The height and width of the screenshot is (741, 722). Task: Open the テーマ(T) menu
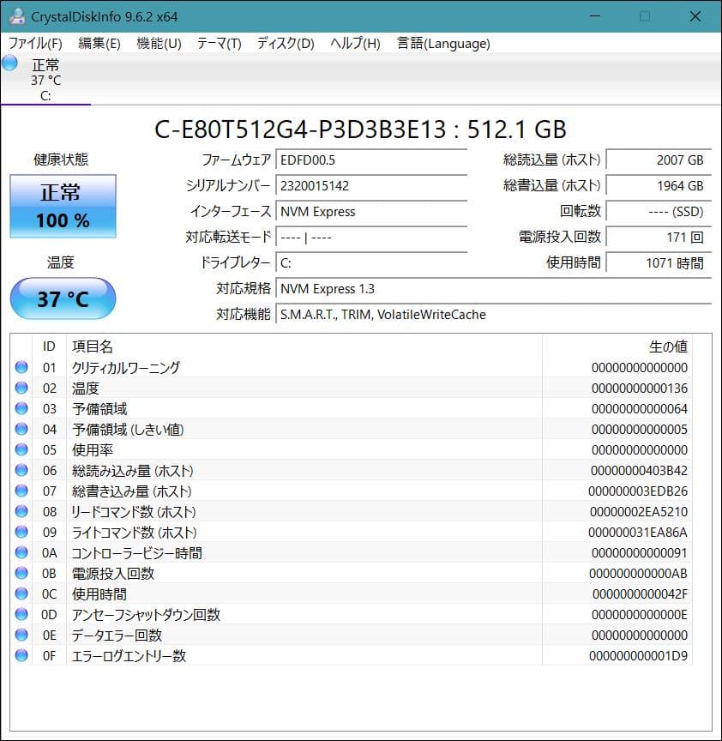(215, 43)
